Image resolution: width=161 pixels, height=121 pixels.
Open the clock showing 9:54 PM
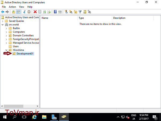pyautogui.click(x=144, y=117)
